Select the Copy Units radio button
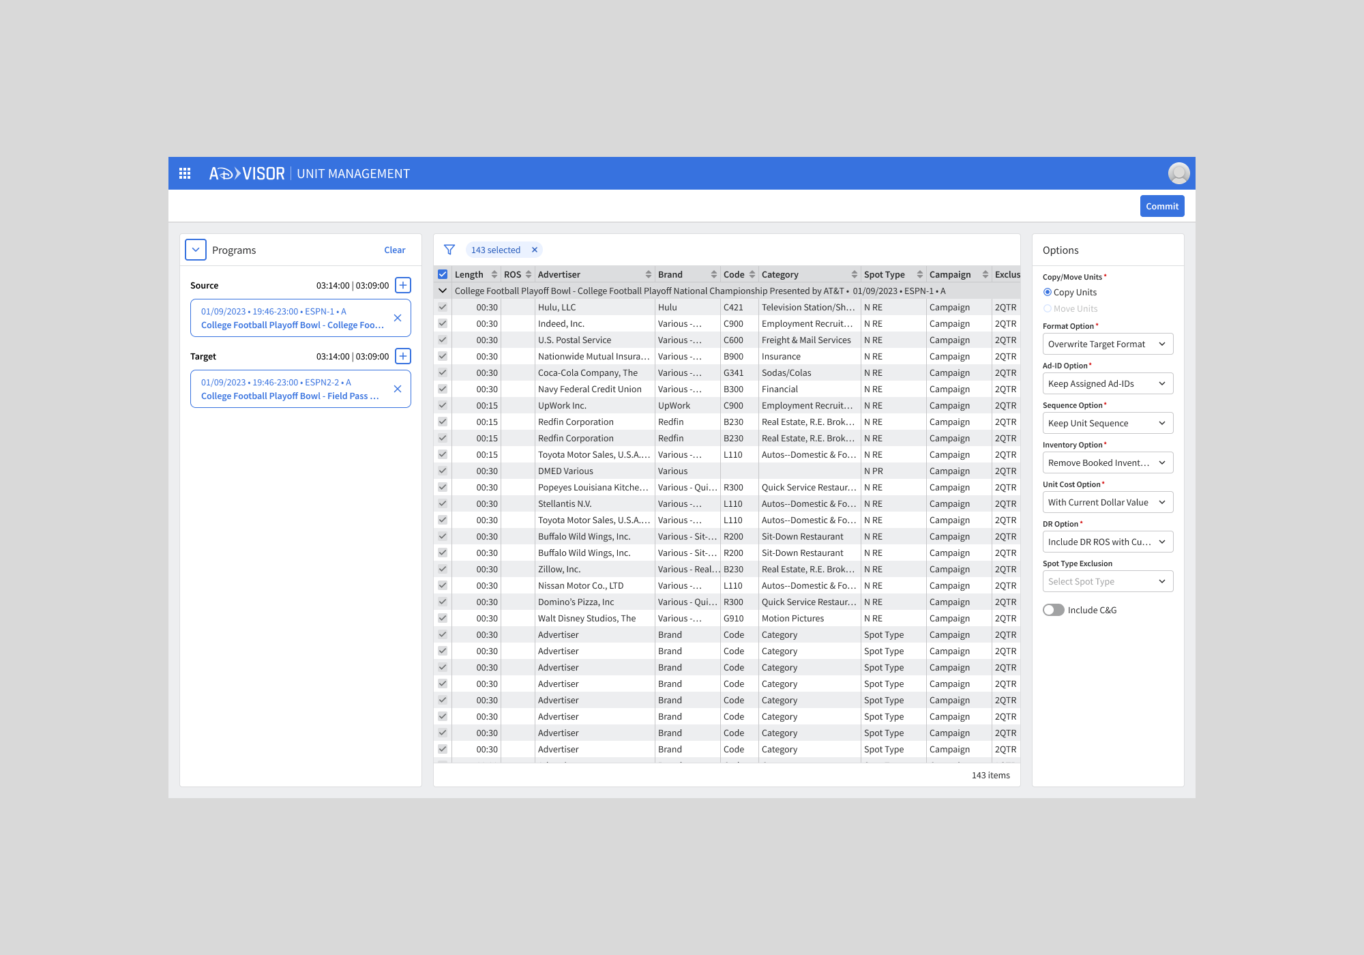Screen dimensions: 1364x955 point(1048,292)
